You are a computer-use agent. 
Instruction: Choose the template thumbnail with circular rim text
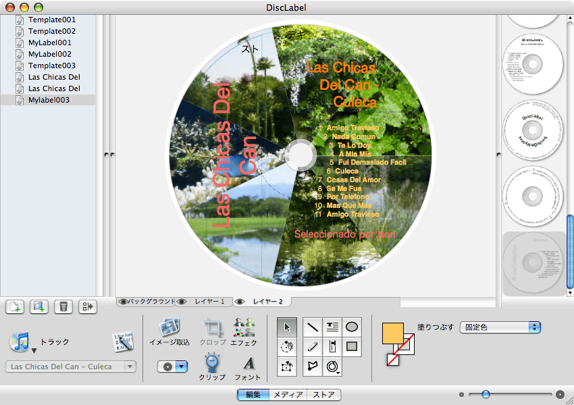tap(533, 196)
